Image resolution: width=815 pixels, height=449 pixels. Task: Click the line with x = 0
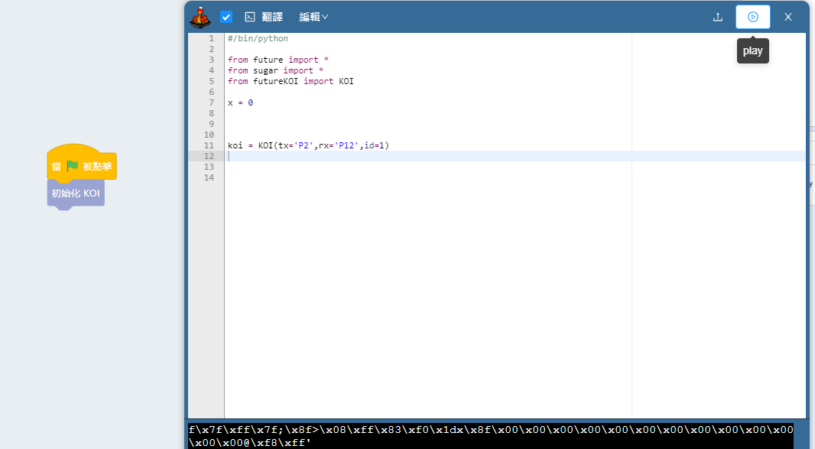tap(240, 102)
